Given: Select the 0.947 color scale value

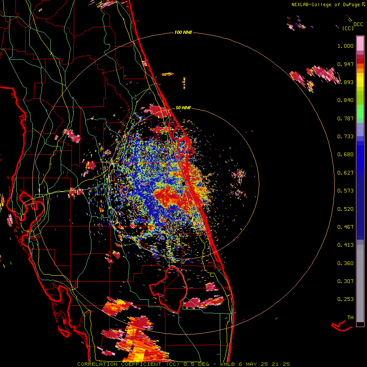Looking at the screenshot, I should pos(345,64).
